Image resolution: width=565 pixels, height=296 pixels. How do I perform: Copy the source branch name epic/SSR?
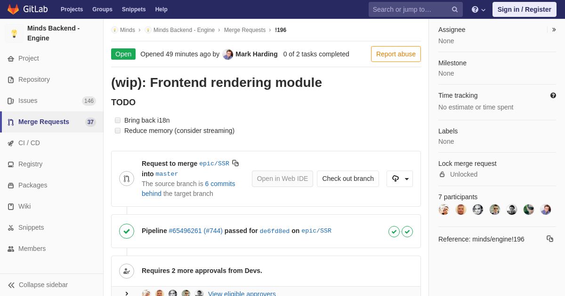(235, 164)
